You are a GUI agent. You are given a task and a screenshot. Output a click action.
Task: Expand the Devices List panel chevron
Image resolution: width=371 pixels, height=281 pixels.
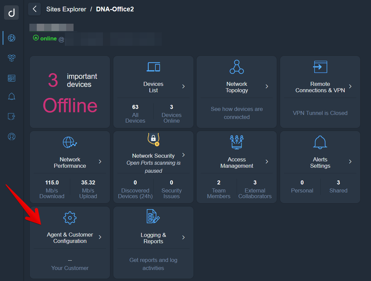tap(183, 87)
